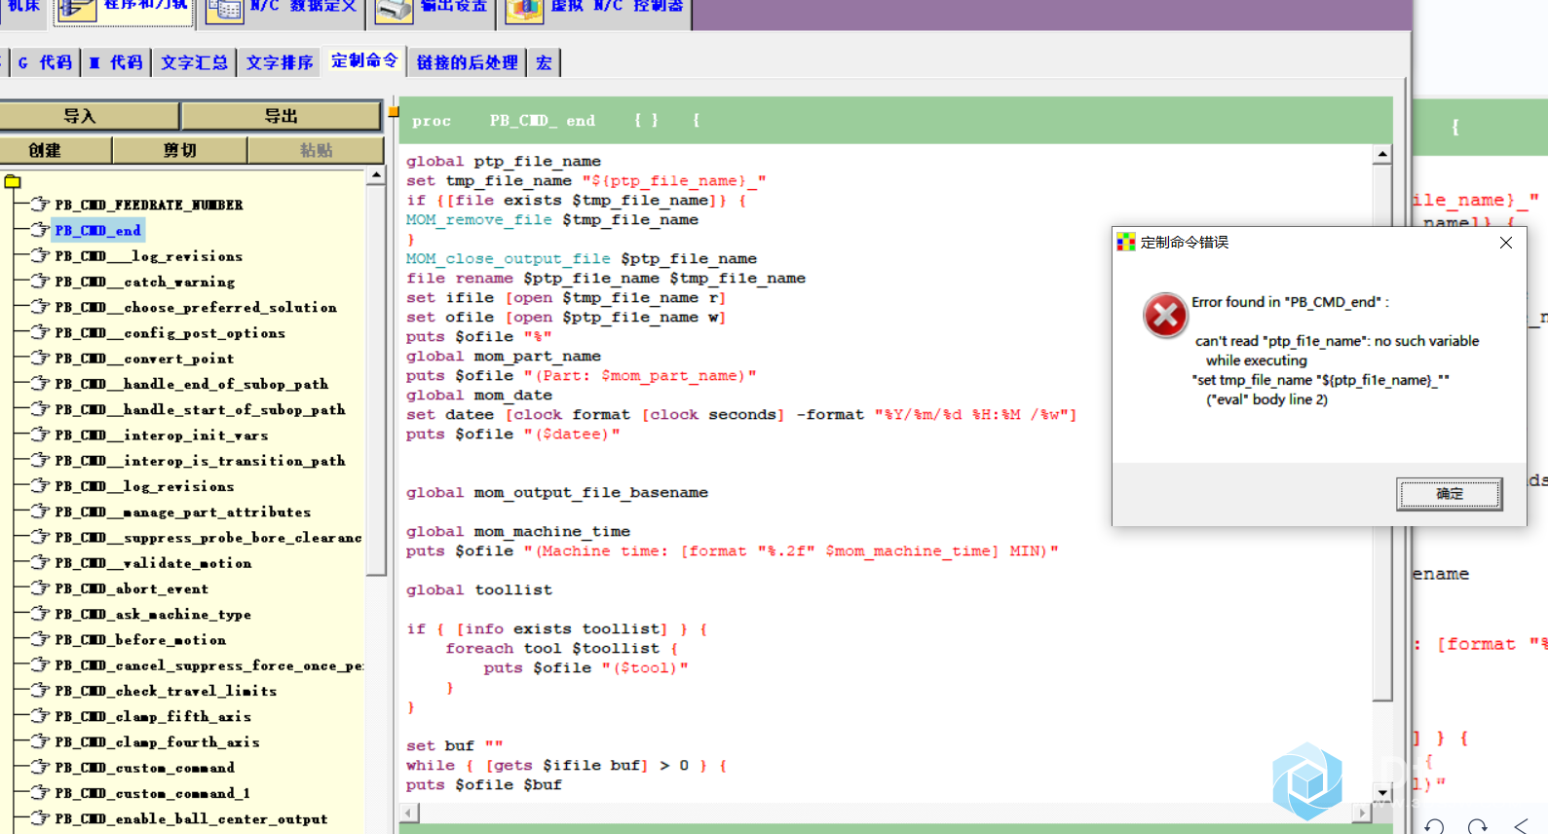1548x834 pixels.
Task: Select PB_CMD__log_revisions below interop_is_transition_path
Action: 144,486
